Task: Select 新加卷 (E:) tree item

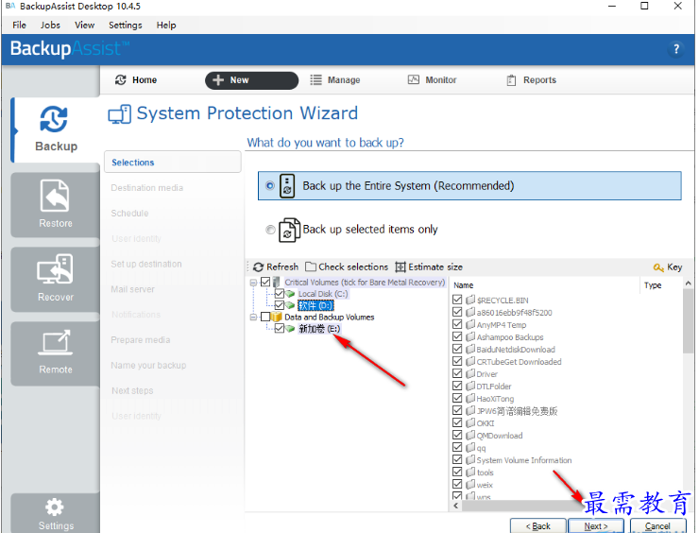Action: [x=319, y=329]
